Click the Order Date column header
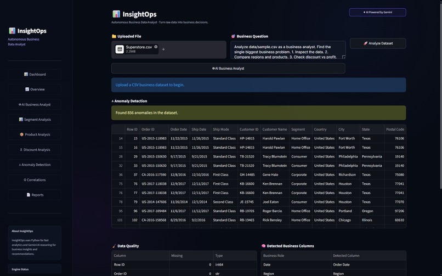Screen dimensions: 442x276 (179, 129)
